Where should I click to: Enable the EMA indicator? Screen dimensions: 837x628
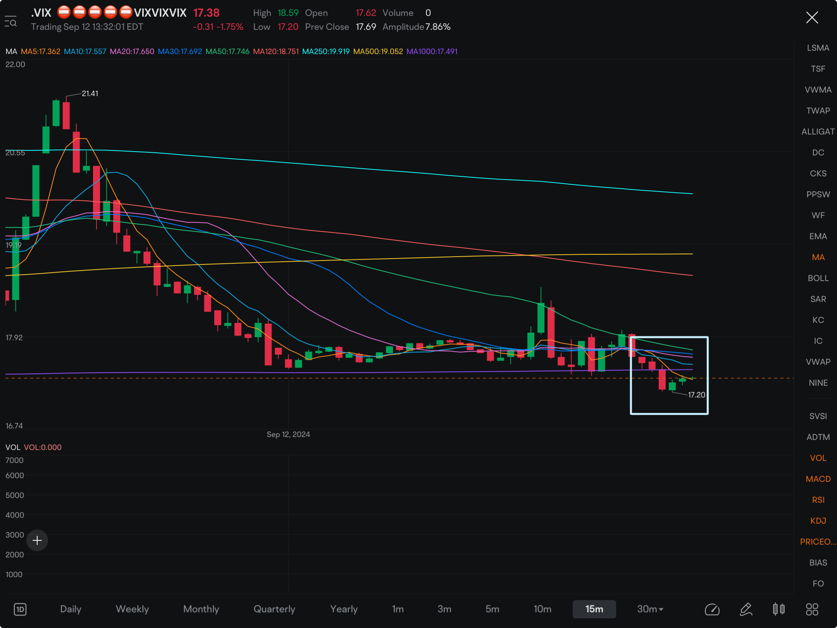818,236
